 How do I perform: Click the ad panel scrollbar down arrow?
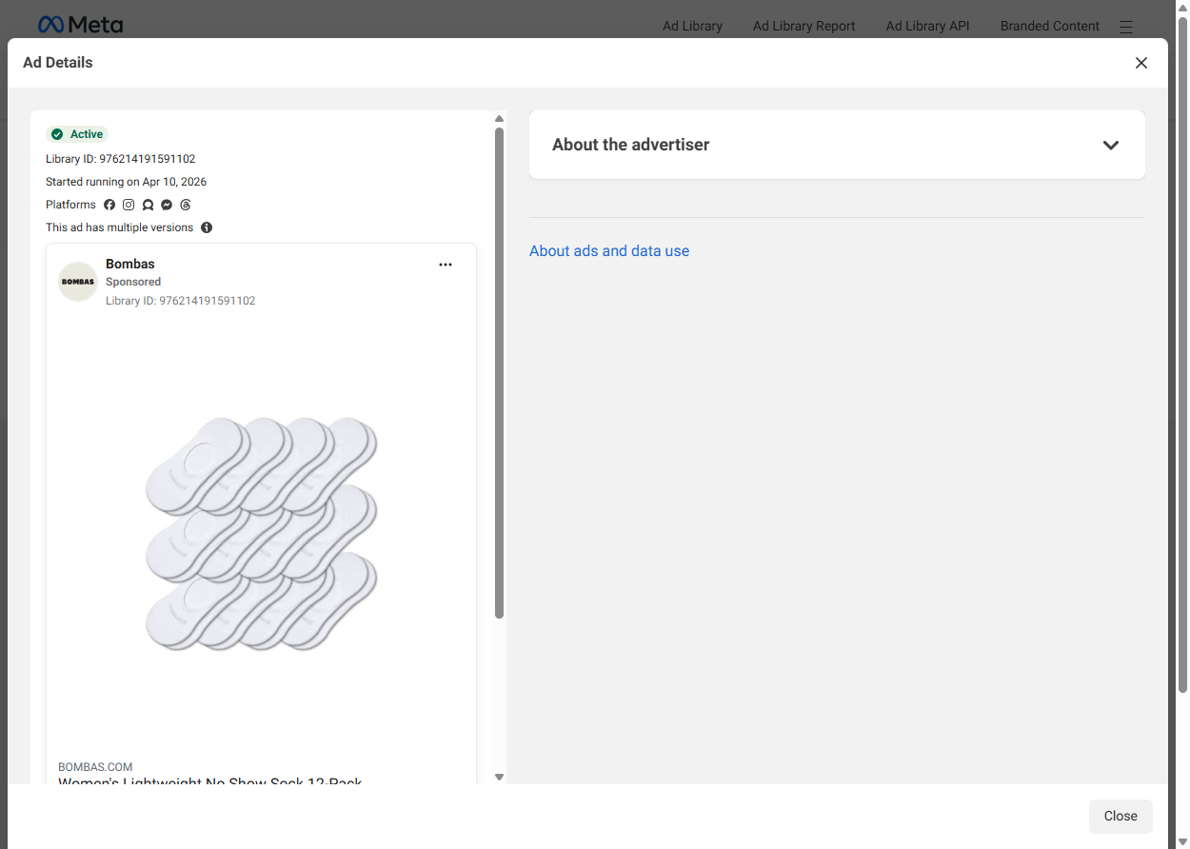[499, 778]
